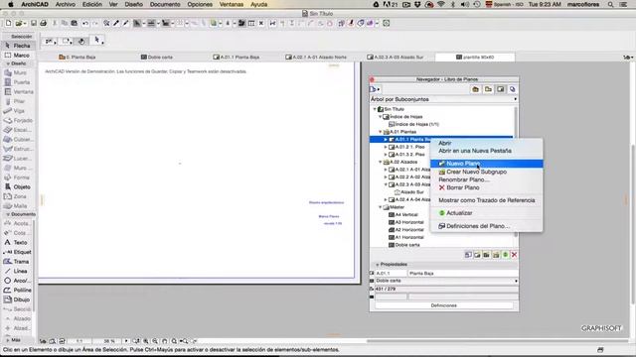636x357 pixels.
Task: Click the Undo toolbar icon
Action: (x=85, y=24)
